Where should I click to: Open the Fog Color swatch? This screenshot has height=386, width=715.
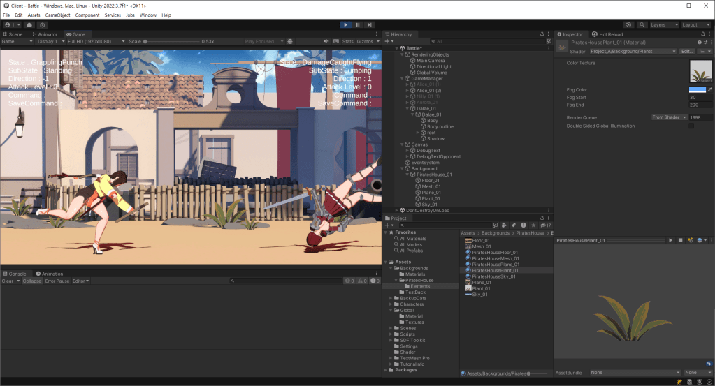(x=697, y=89)
